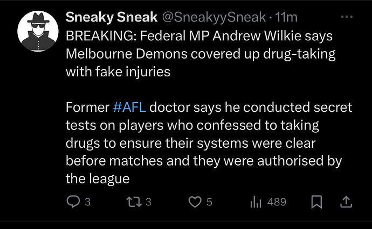
Task: Follow the #AFL hashtag link
Action: coord(129,107)
